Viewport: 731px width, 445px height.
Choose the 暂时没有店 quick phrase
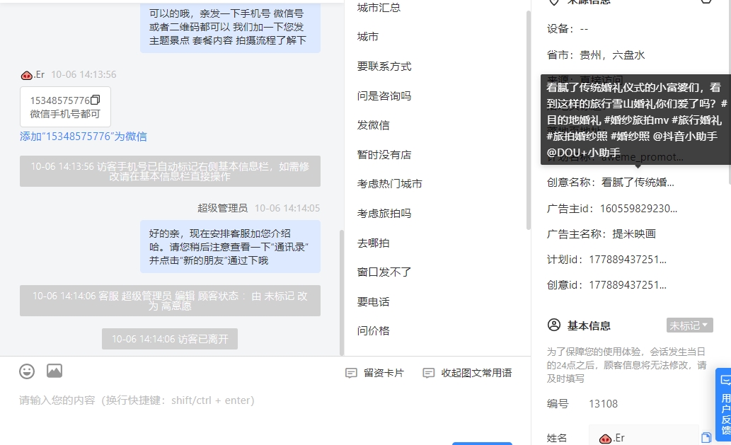click(384, 155)
